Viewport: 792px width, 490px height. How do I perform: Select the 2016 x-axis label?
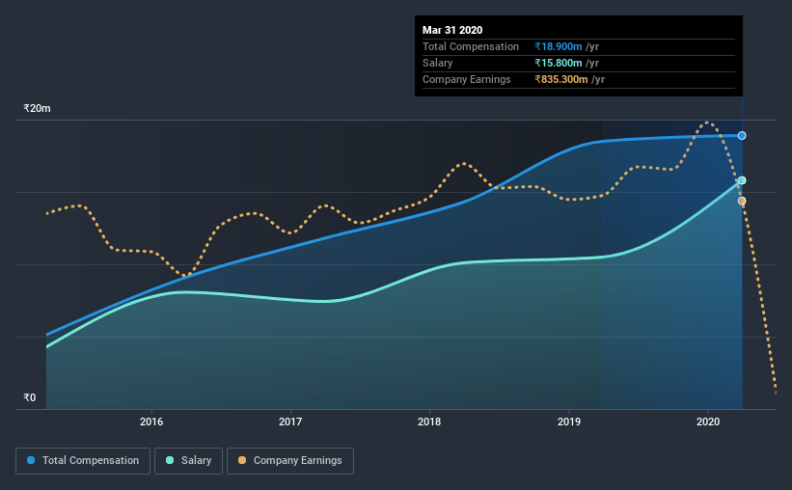click(151, 422)
